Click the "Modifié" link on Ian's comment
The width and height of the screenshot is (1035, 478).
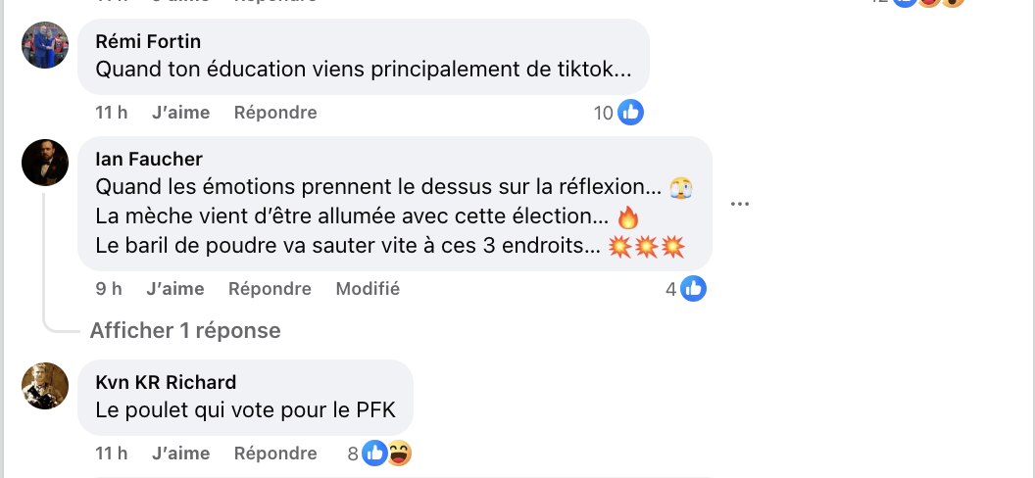pyautogui.click(x=368, y=289)
